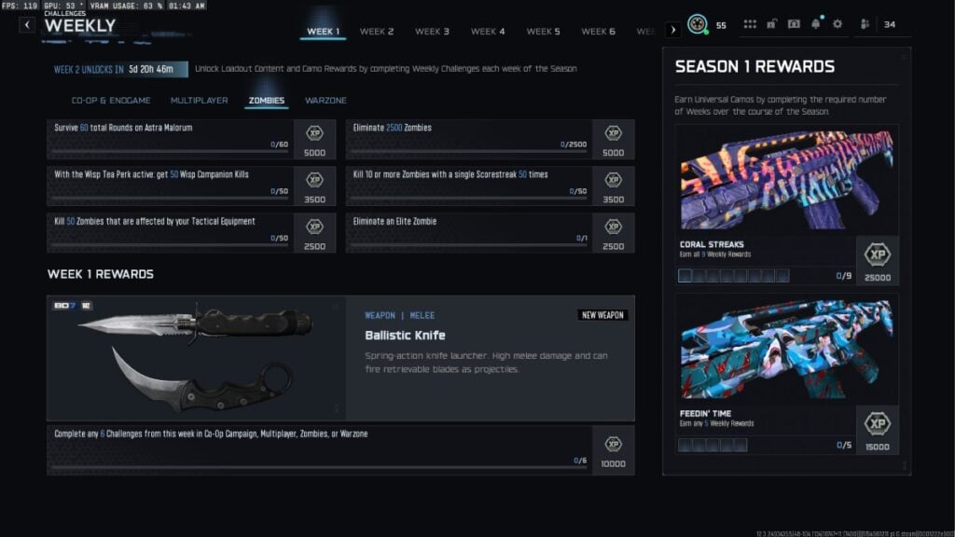The image size is (955, 537).
Task: Click Coral Streaks 25000 XP badge
Action: click(878, 254)
